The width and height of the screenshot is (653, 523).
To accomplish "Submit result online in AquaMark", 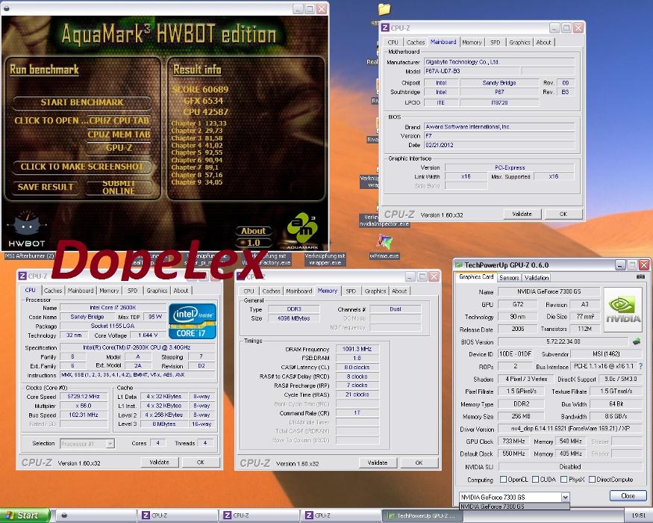I will point(119,188).
